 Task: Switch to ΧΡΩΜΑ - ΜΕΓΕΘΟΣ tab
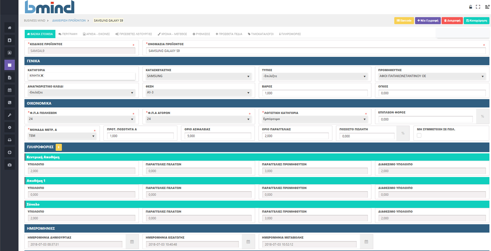pos(172,34)
